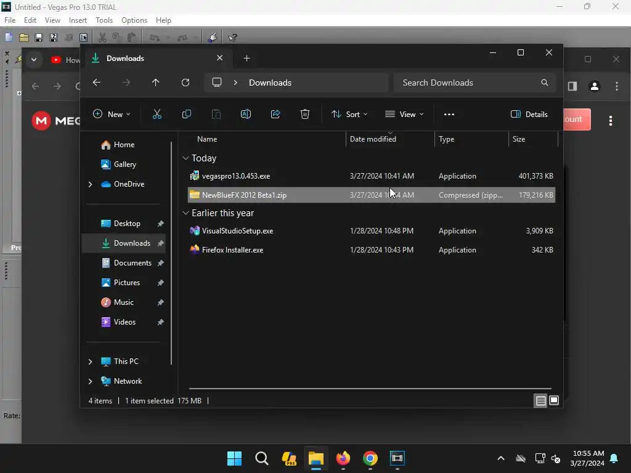The image size is (631, 473).
Task: Unpin Desktop from quick access
Action: [x=161, y=224]
